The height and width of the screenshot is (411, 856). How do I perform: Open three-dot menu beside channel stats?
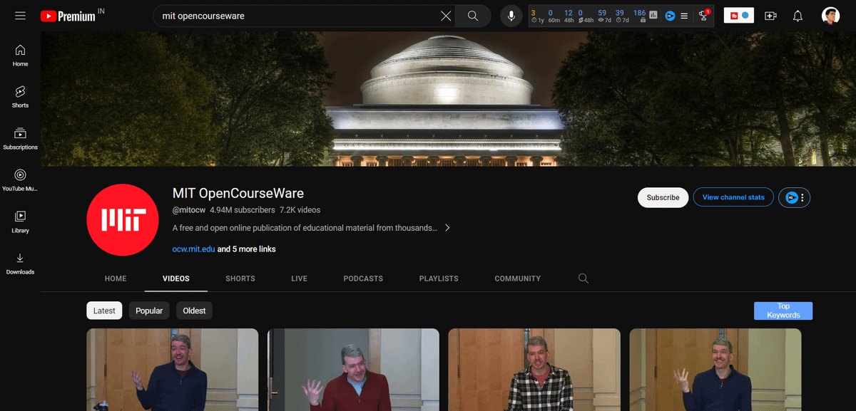coord(802,197)
